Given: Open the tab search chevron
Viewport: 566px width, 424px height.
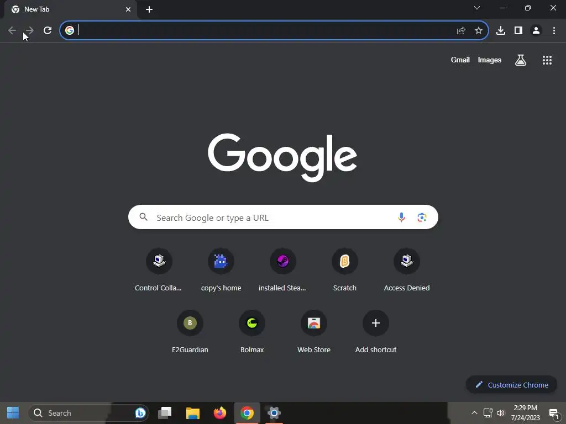Looking at the screenshot, I should click(477, 8).
